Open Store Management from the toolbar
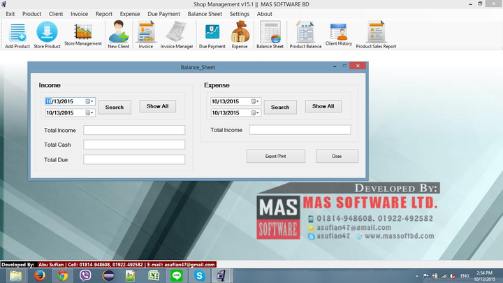Screen dimensions: 503x283 [x=83, y=34]
